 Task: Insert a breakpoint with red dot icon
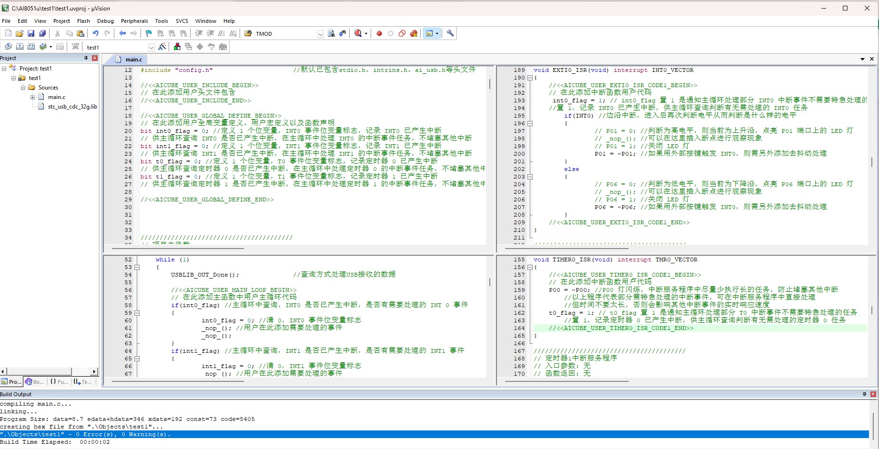pos(379,33)
